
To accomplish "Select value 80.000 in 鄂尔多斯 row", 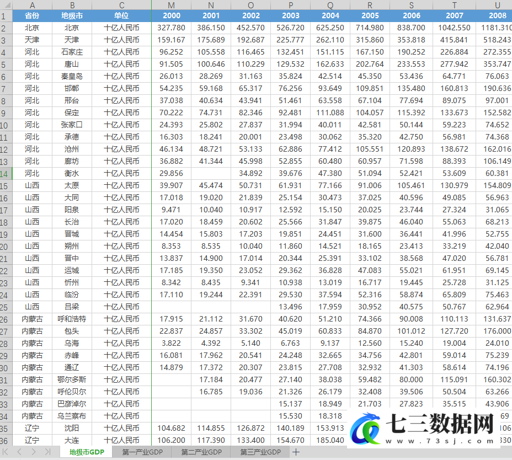I will tap(412, 379).
